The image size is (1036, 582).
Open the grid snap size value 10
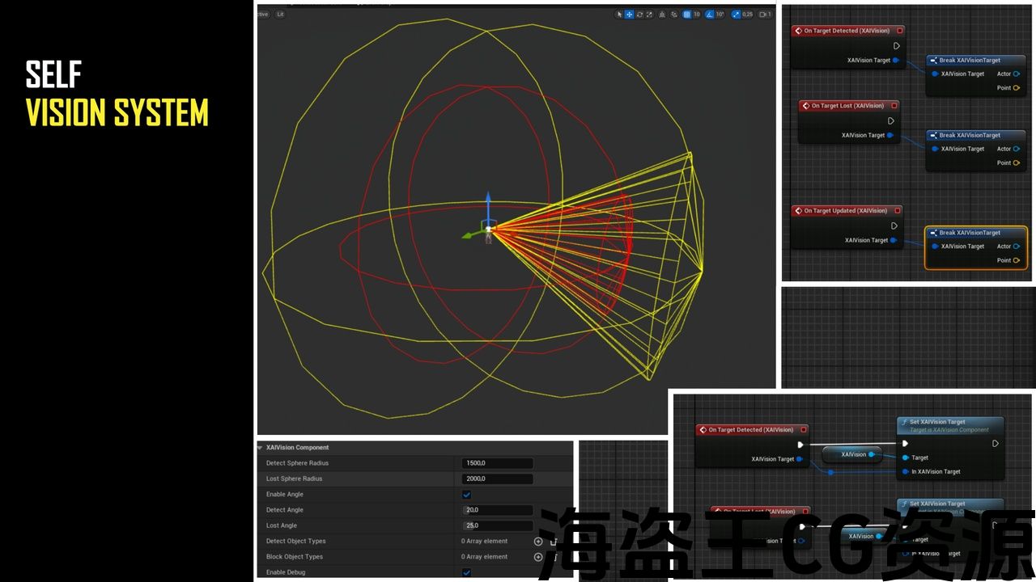[696, 15]
